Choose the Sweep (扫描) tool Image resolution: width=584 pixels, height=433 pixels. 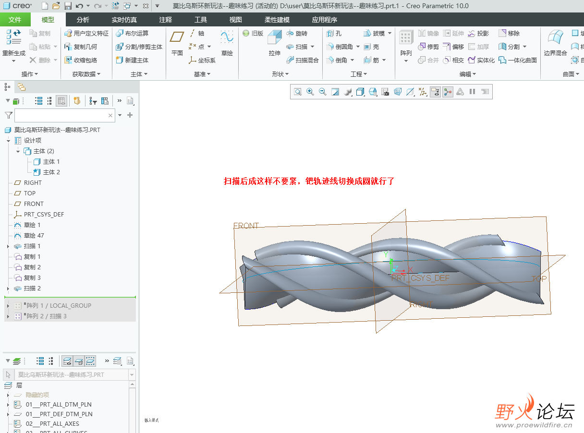click(297, 47)
